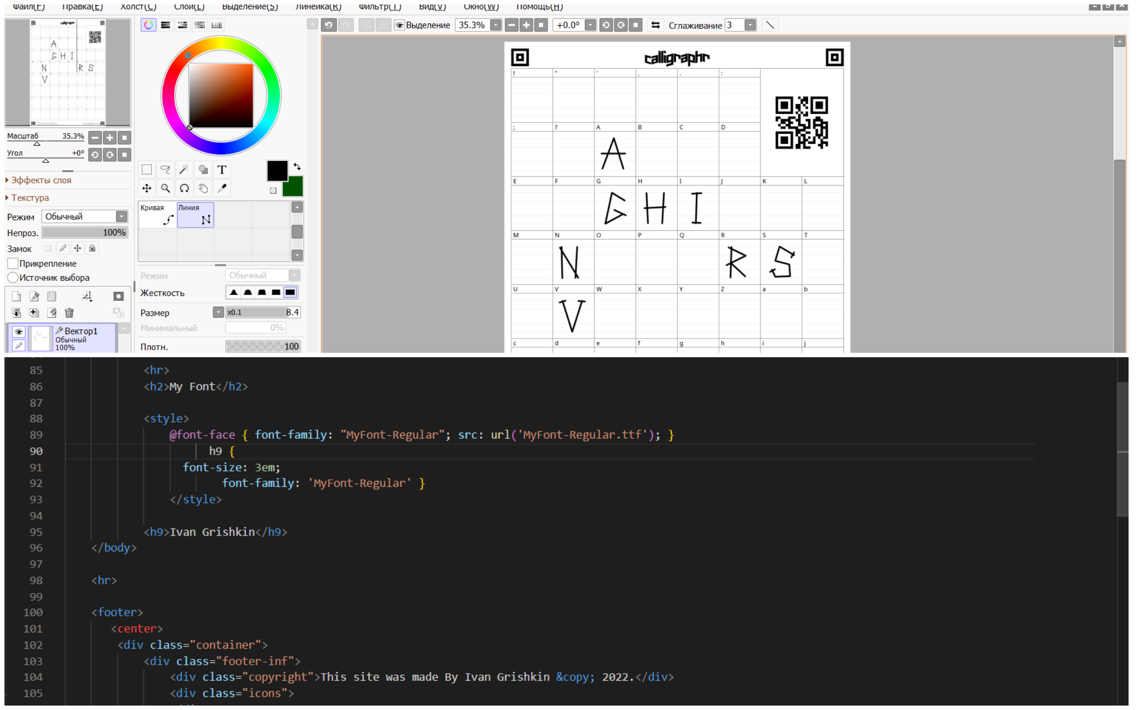Select the zoom magnifier tool
The width and height of the screenshot is (1137, 710).
(165, 188)
